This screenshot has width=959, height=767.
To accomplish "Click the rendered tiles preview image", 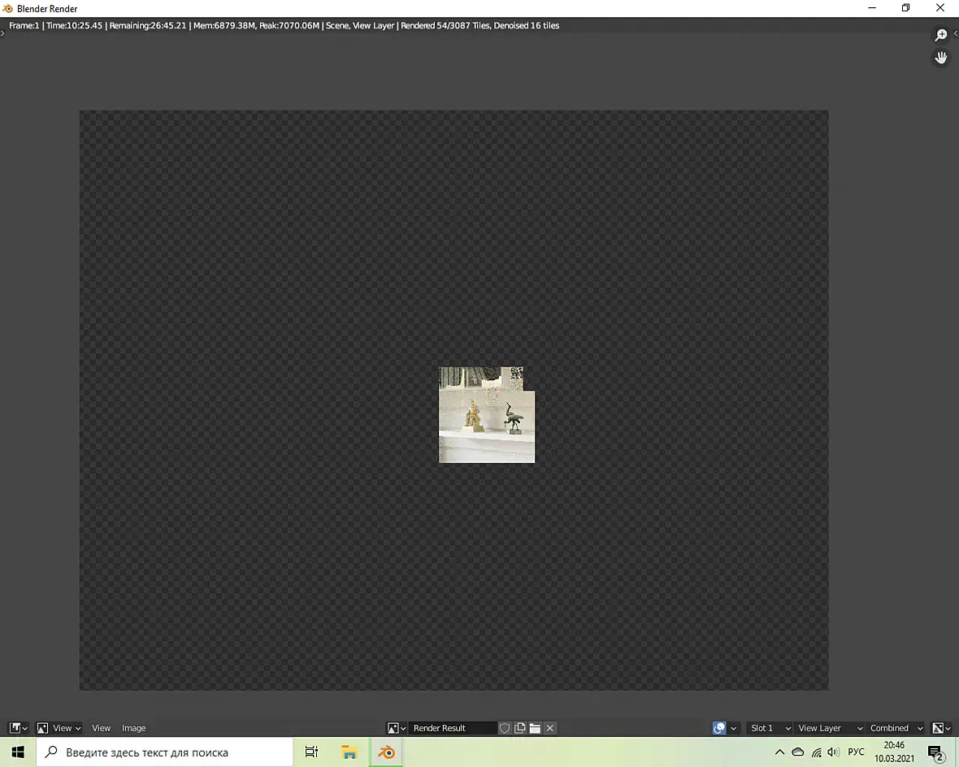I will [x=487, y=415].
